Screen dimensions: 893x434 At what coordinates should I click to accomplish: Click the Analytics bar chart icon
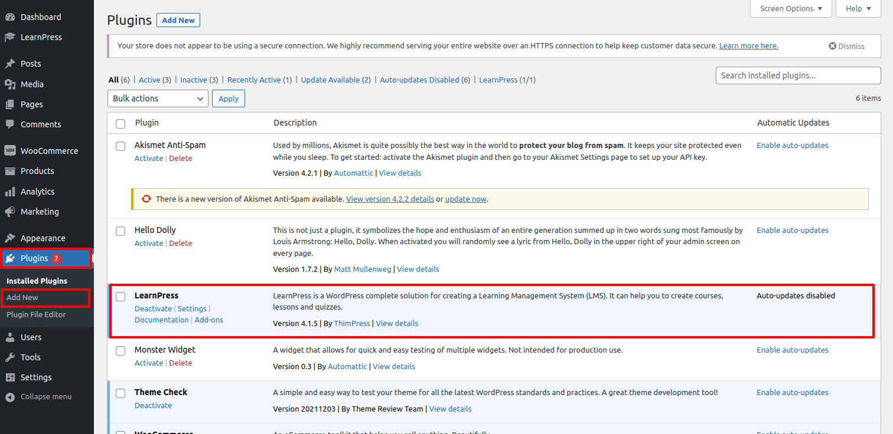[10, 192]
